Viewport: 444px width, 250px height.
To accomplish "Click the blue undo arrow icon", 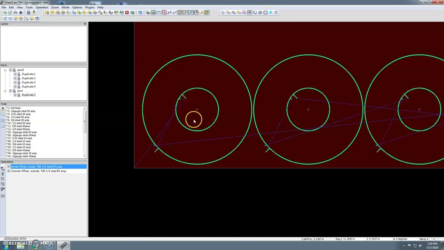I will (140, 12).
